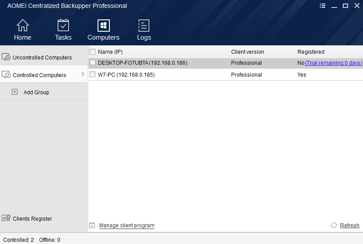Switch to Logs tab label
363x244 pixels.
pos(144,37)
